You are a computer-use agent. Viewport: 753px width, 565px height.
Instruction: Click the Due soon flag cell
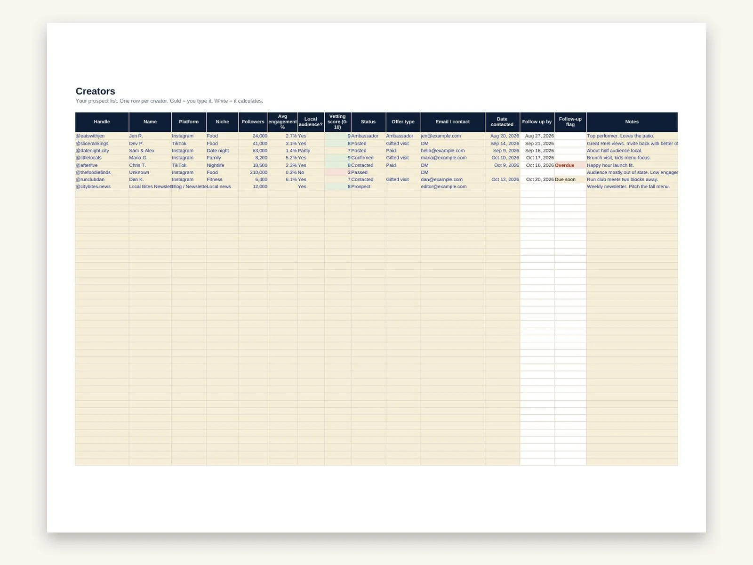(x=570, y=179)
